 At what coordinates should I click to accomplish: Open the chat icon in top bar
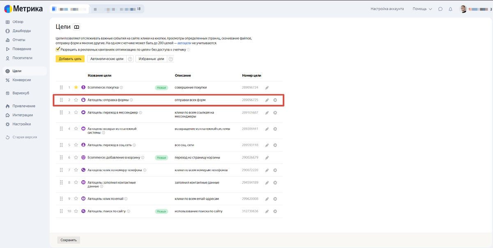pos(440,9)
